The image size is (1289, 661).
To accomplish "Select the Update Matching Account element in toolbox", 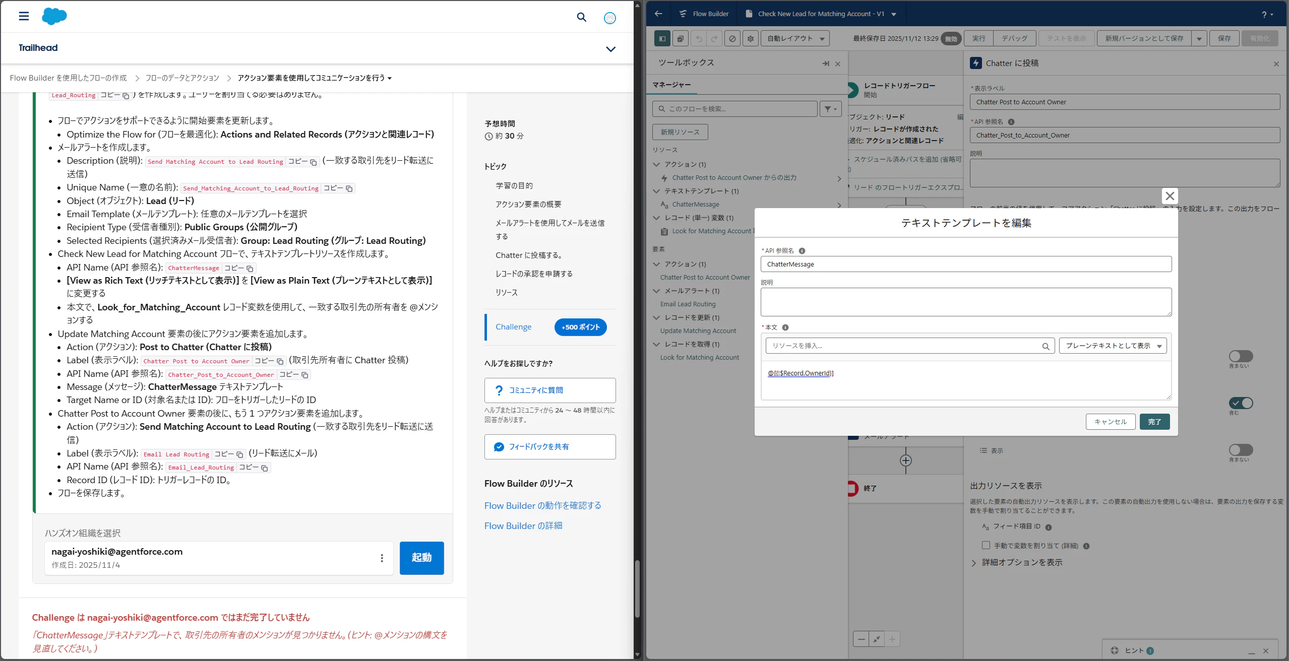I will [x=698, y=331].
